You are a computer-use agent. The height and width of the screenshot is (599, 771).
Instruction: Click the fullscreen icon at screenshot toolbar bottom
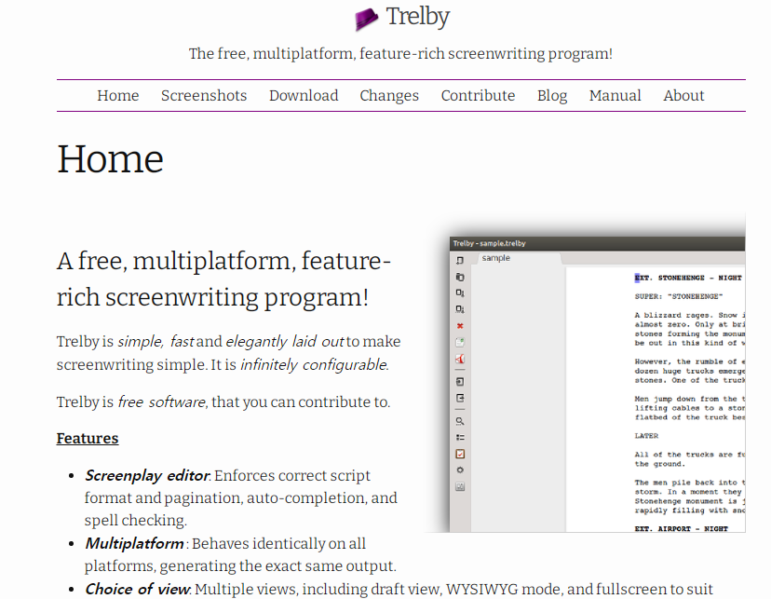tap(460, 486)
